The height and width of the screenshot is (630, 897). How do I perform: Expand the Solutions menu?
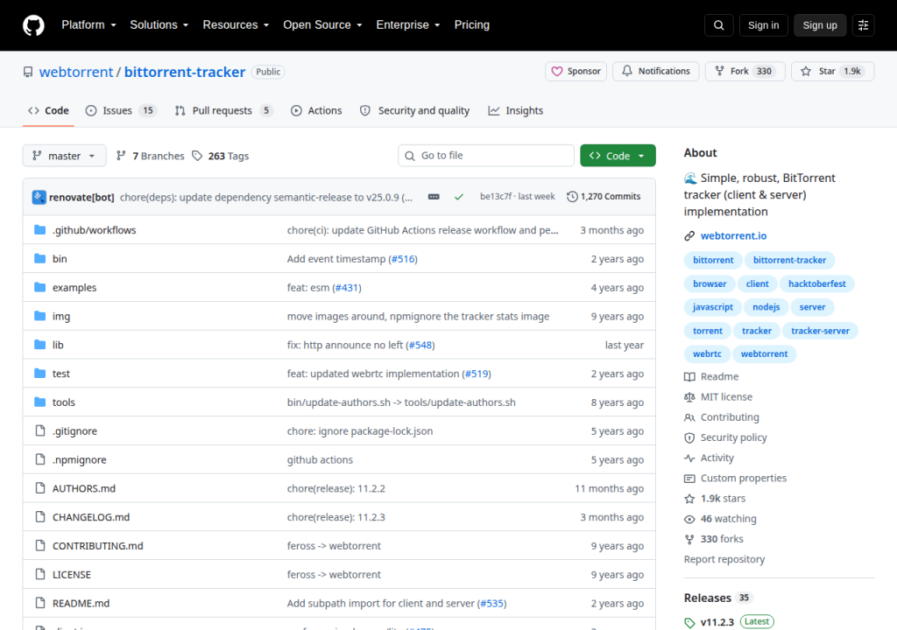[x=159, y=25]
